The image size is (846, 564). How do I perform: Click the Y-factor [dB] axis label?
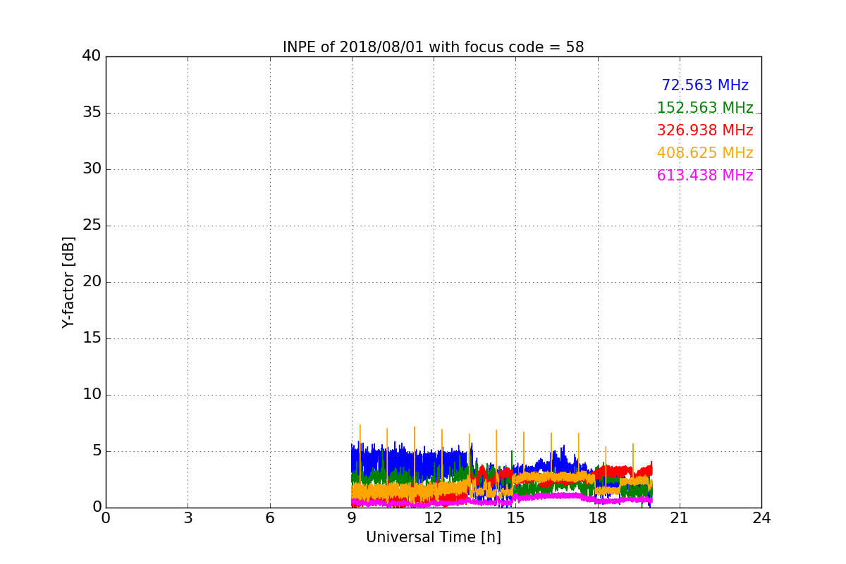68,282
